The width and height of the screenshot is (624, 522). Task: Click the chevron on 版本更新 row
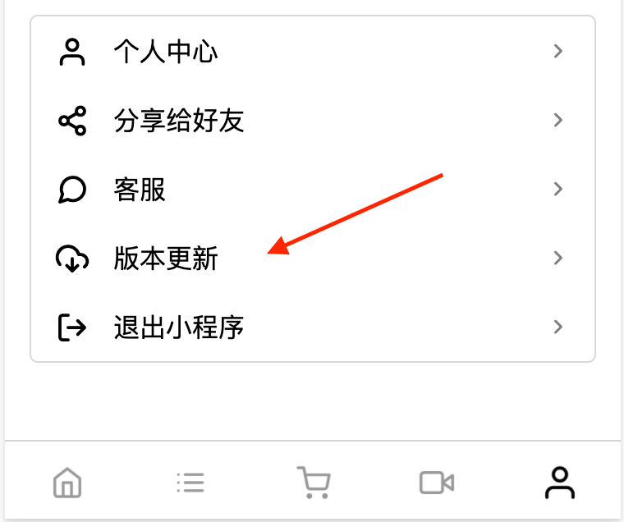point(558,258)
